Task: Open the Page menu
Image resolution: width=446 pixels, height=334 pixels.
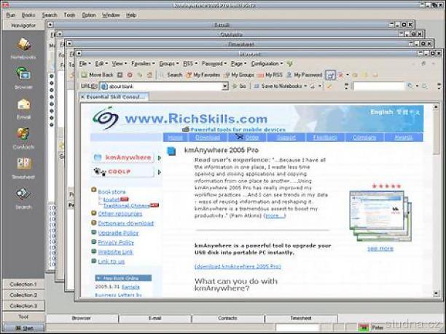Action: pyautogui.click(x=238, y=63)
